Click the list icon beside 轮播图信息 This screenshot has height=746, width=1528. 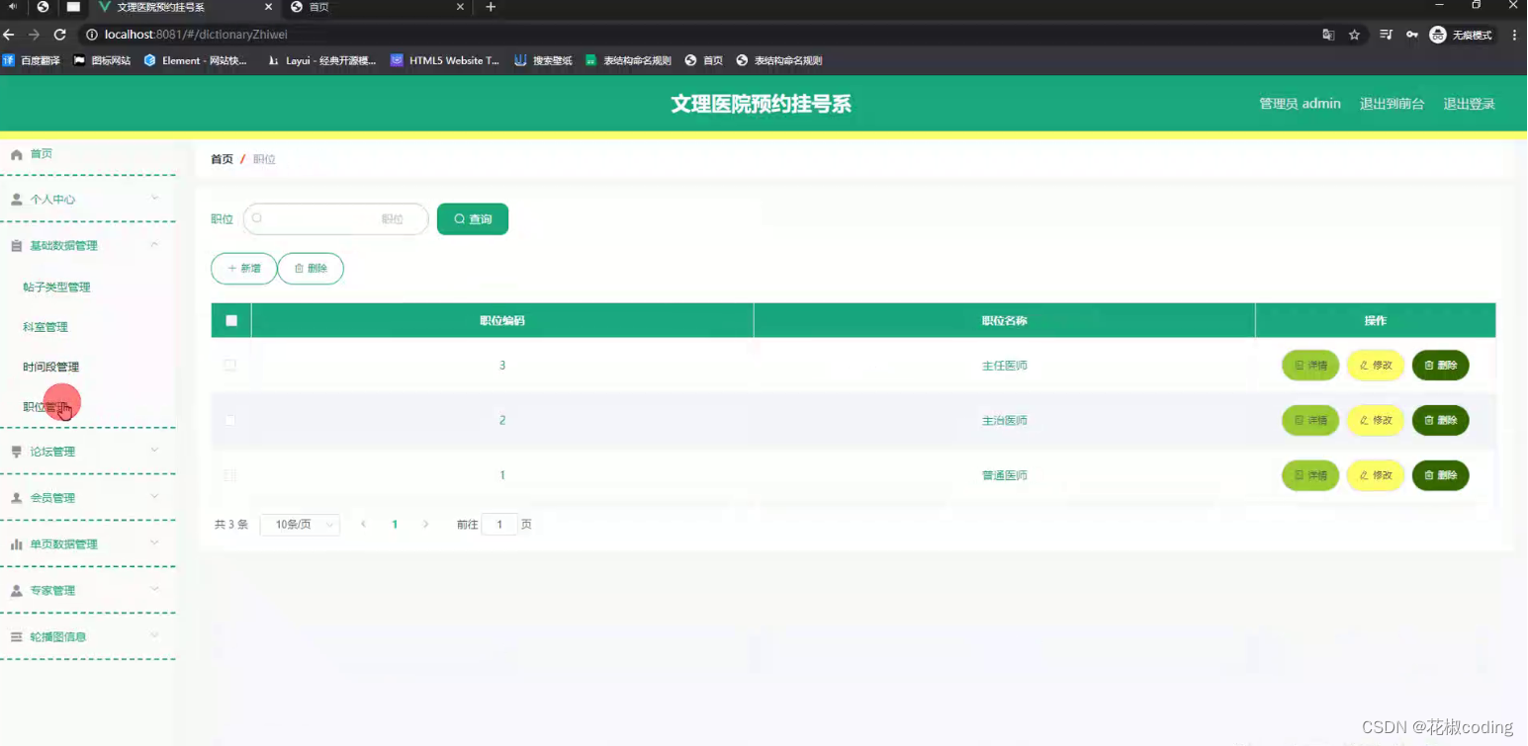(16, 637)
